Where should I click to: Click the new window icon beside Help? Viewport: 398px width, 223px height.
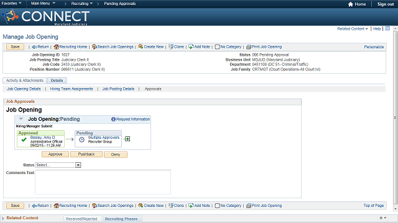coord(387,28)
